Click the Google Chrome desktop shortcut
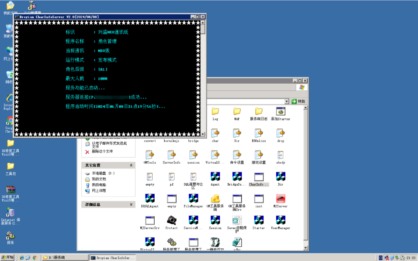418x261 pixels. [10, 121]
